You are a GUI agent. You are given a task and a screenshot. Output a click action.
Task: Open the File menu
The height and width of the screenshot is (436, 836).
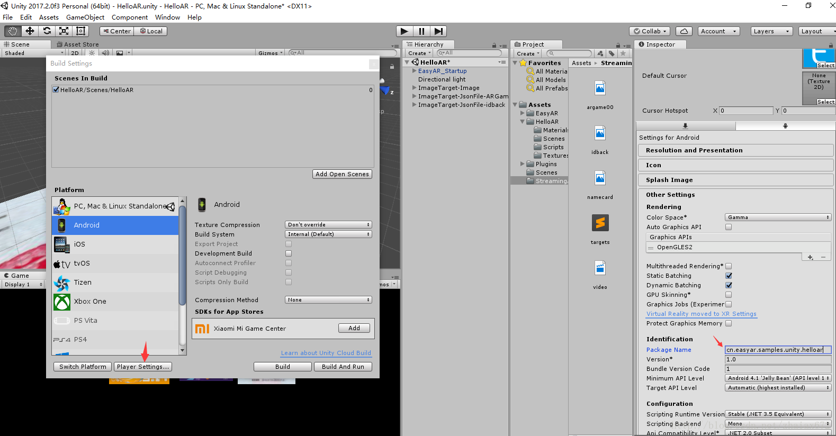point(7,17)
